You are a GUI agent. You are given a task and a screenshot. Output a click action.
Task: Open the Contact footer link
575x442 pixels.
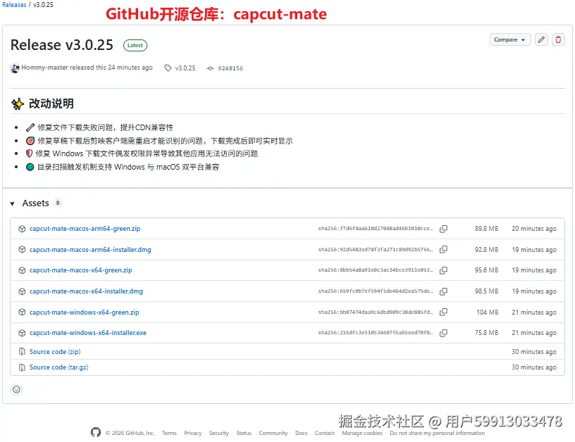pyautogui.click(x=325, y=434)
